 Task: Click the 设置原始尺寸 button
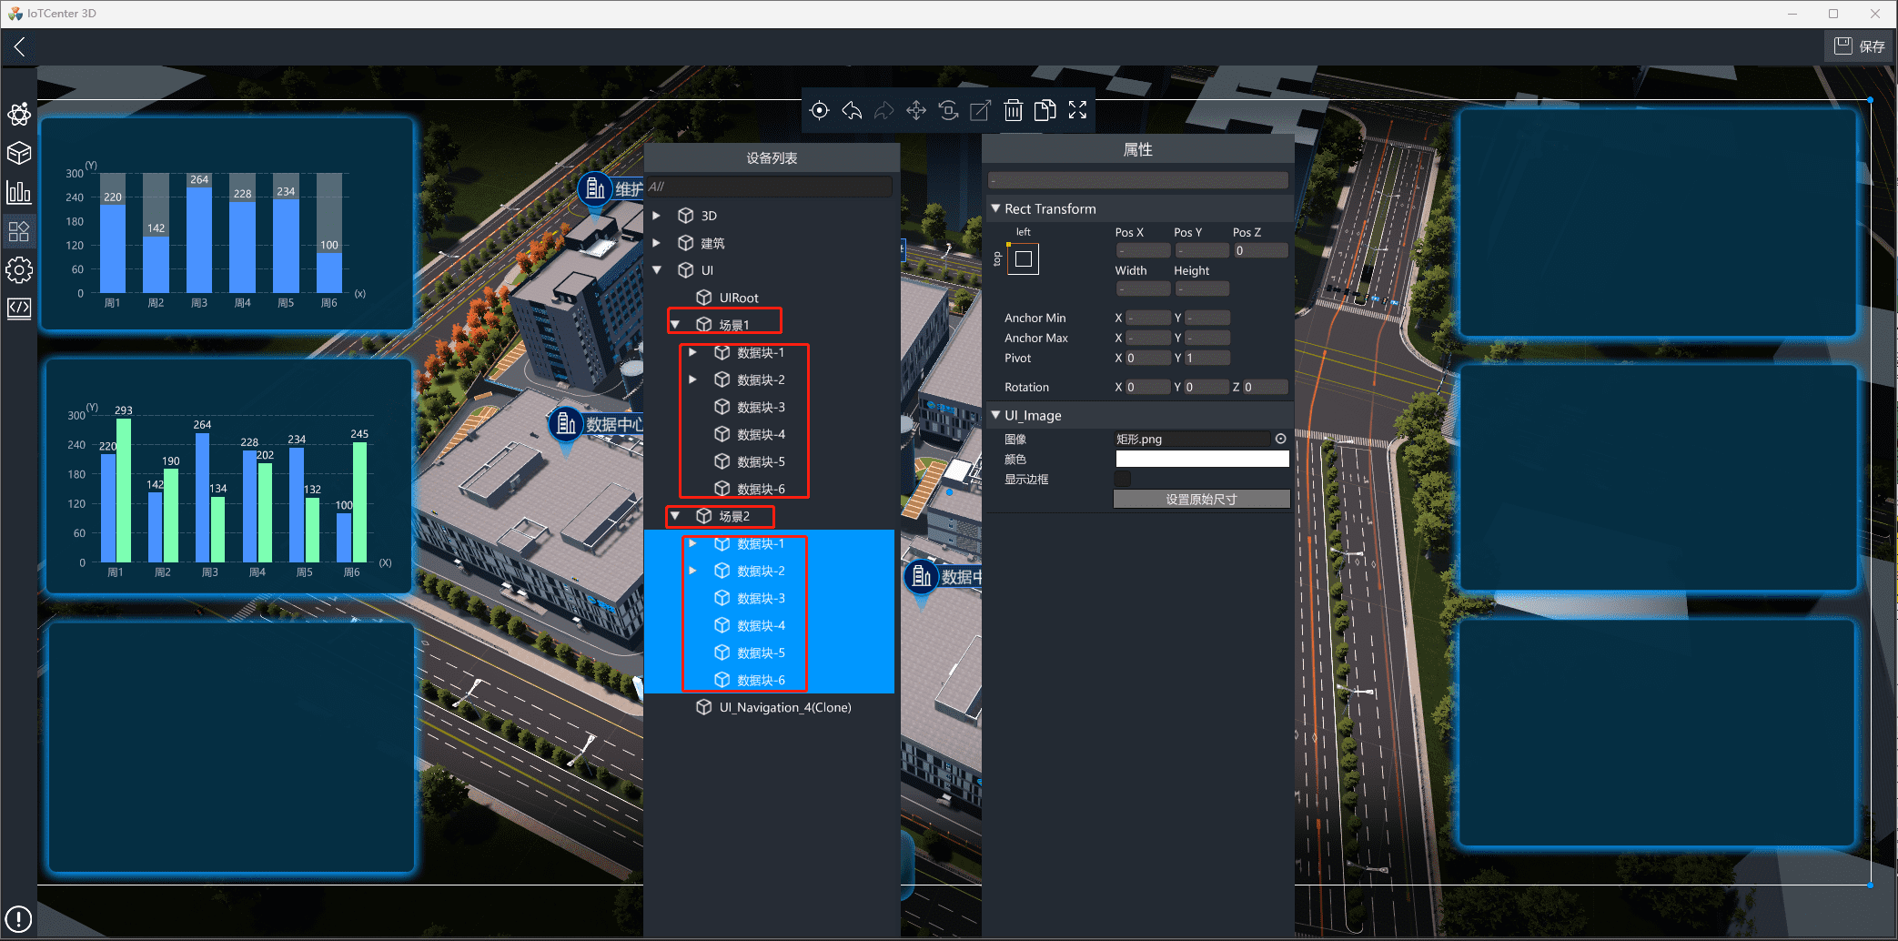1201,500
